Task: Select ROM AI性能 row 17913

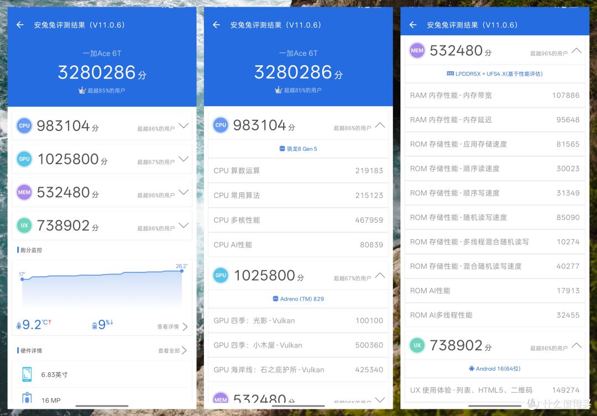Action: (x=495, y=291)
